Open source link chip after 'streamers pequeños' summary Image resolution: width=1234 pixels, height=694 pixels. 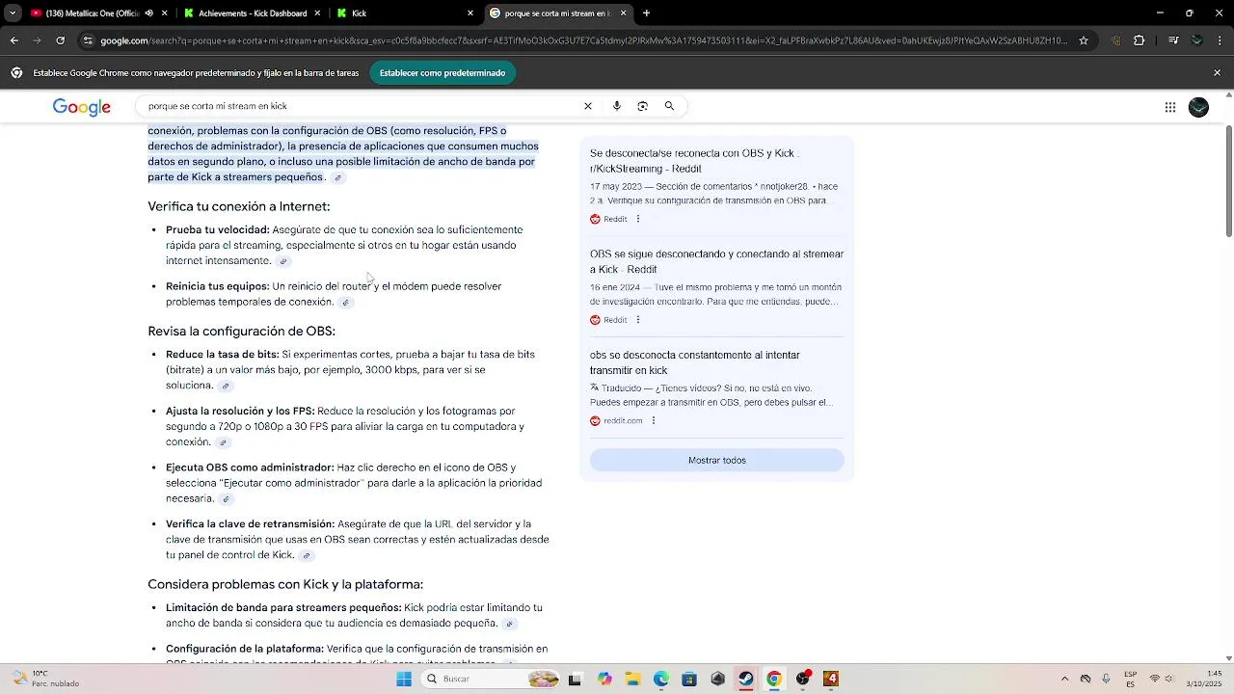coord(337,178)
